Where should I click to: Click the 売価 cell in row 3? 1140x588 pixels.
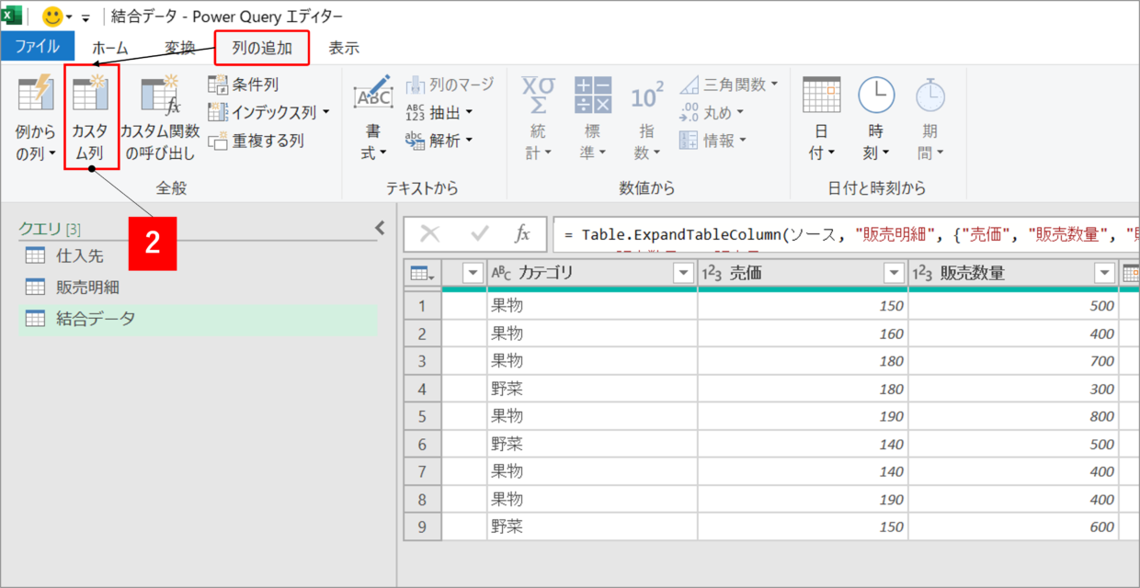point(803,361)
